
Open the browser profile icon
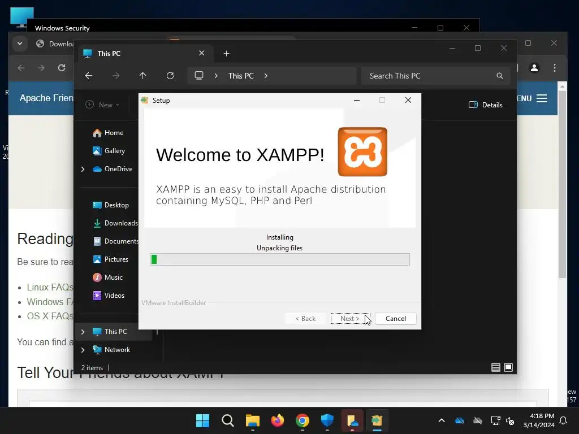click(534, 68)
